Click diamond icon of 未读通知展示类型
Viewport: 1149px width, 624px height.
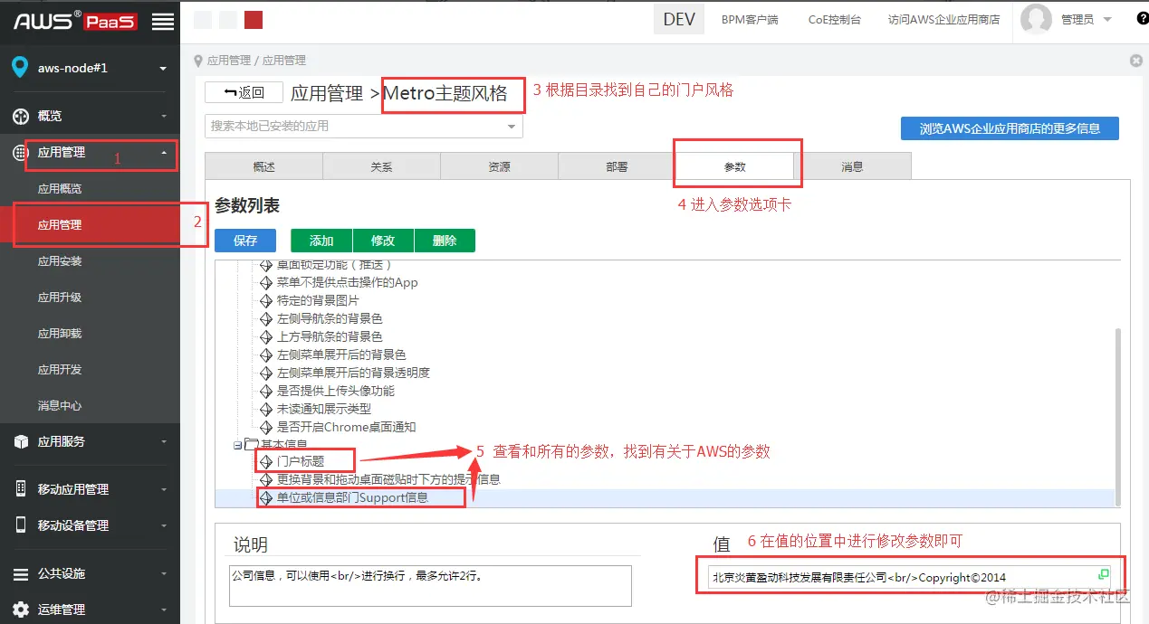coord(266,409)
